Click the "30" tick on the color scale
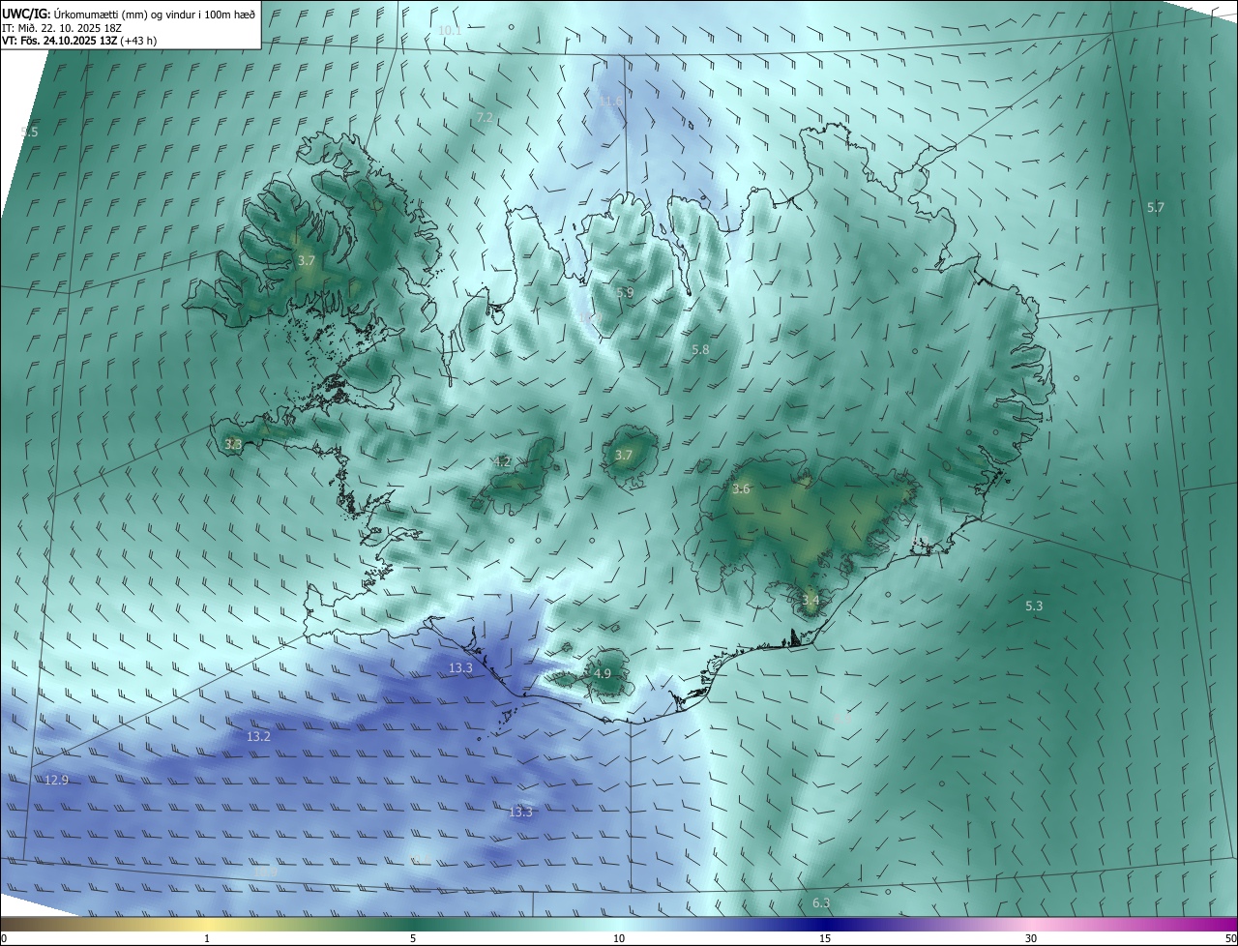Image resolution: width=1238 pixels, height=946 pixels. coord(1031,938)
